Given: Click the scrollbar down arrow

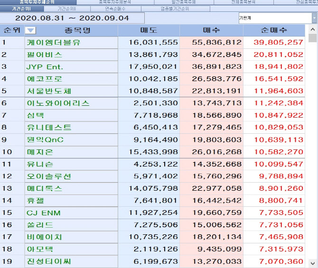Looking at the screenshot, I should pos(312,263).
